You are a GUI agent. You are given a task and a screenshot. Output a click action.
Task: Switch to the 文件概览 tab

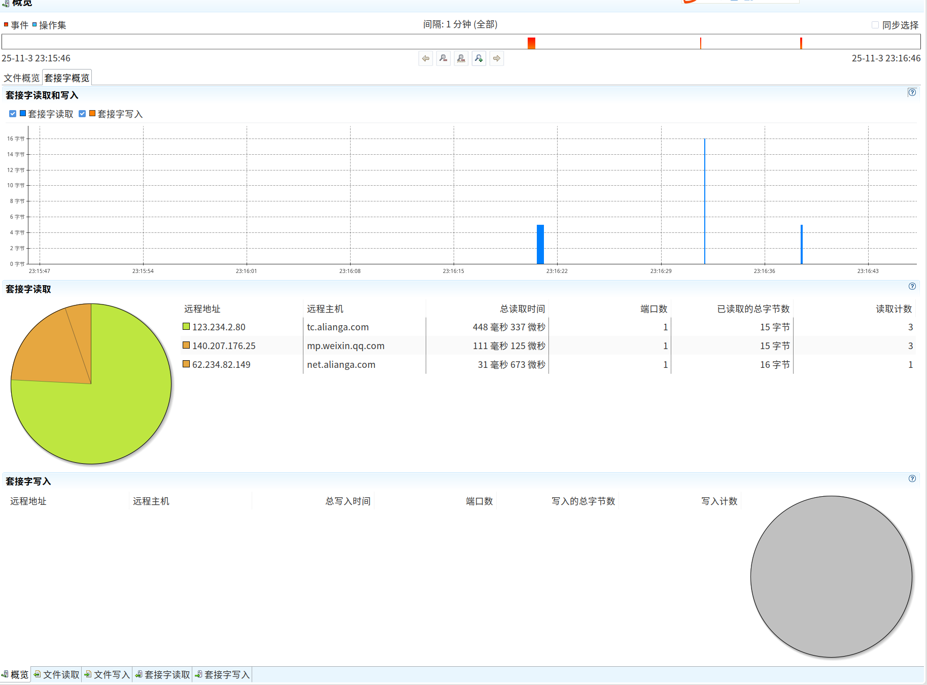[21, 78]
